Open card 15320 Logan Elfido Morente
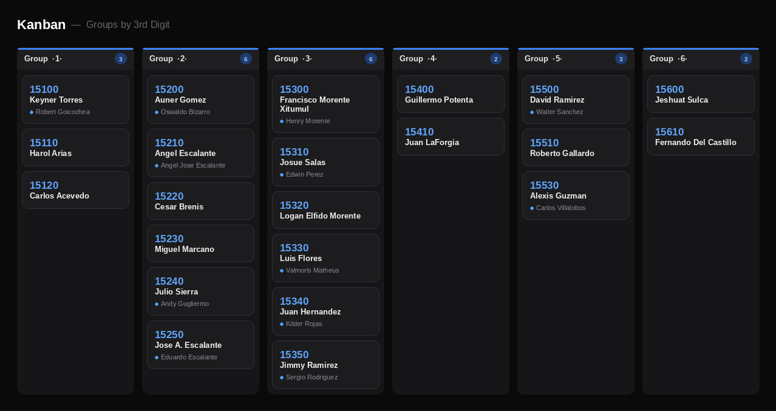This screenshot has width=776, height=411. click(x=325, y=210)
